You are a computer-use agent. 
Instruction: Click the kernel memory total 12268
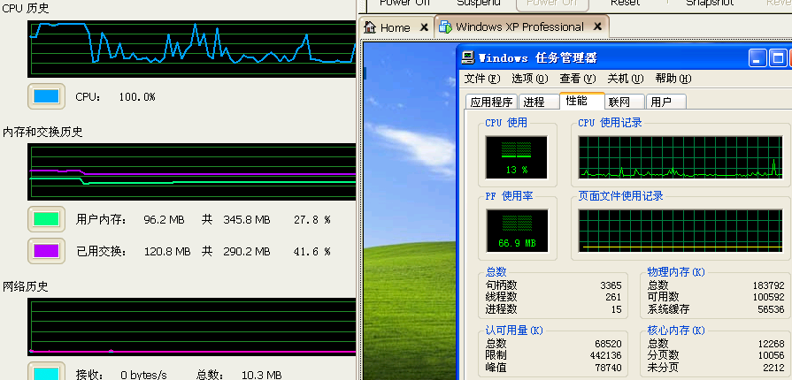(771, 344)
